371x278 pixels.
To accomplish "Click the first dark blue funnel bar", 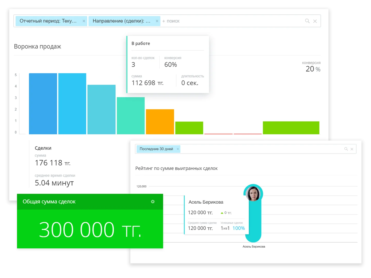I will (43, 103).
